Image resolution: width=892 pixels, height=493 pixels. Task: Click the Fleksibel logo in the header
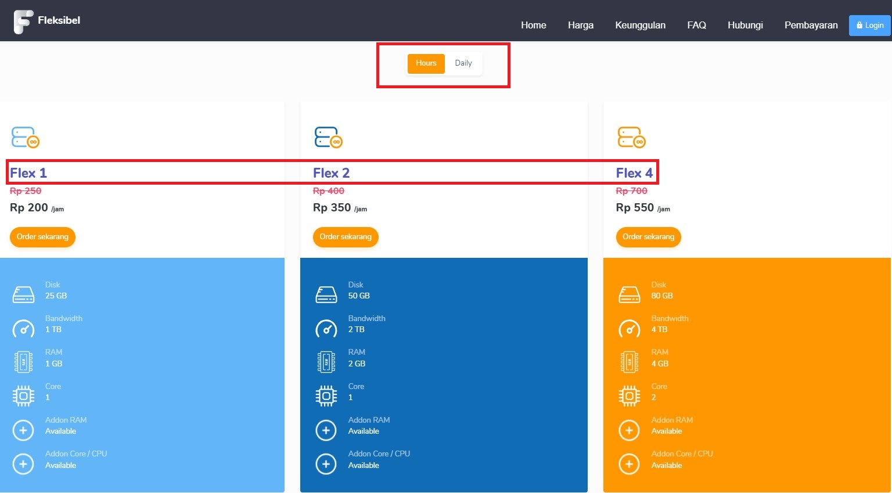click(x=48, y=20)
